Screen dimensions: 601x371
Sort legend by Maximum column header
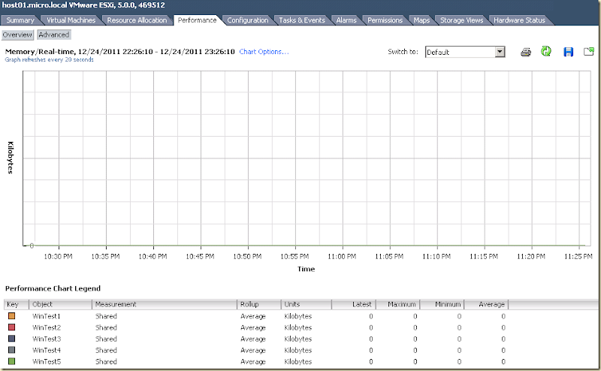[x=398, y=304]
